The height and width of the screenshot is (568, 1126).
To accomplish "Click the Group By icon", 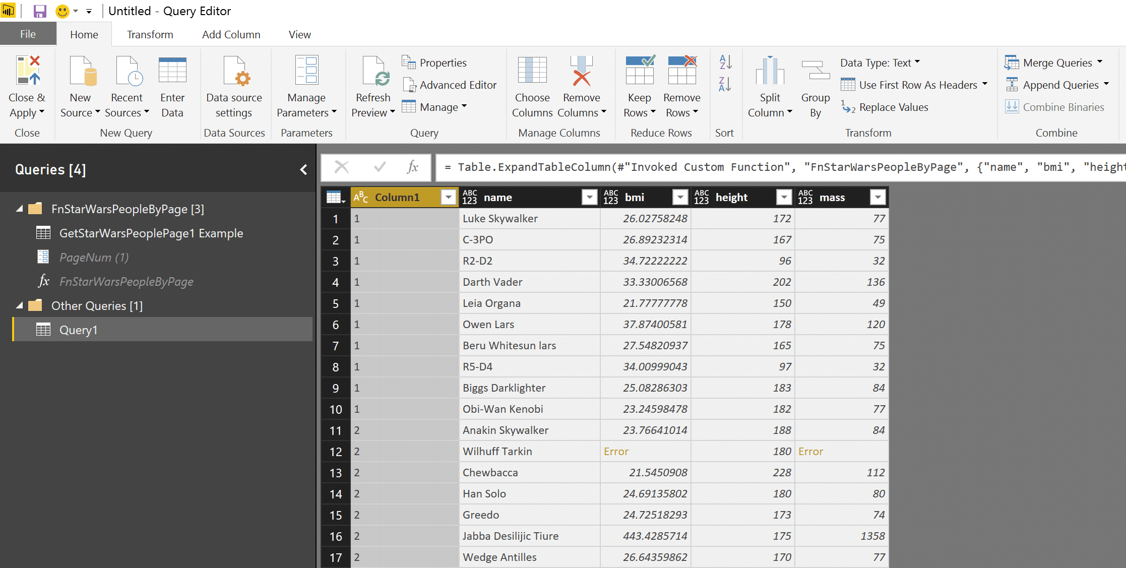I will (815, 71).
